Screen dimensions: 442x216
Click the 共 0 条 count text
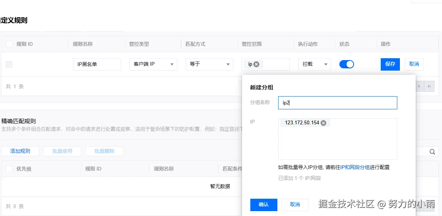[15, 207]
